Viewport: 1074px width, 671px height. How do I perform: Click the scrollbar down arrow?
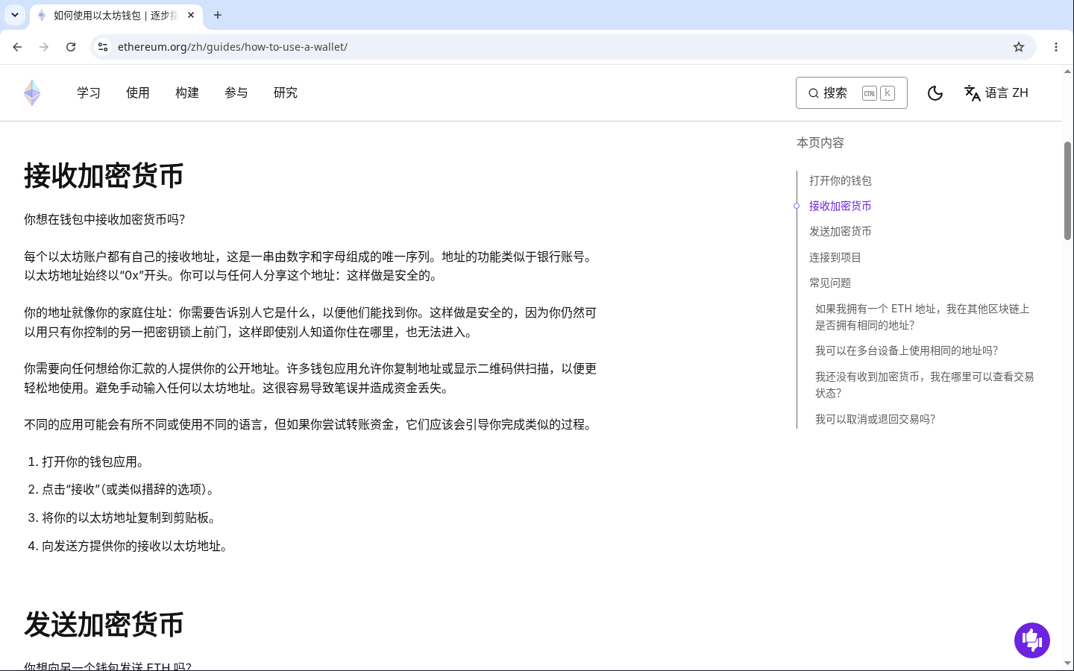(x=1068, y=663)
